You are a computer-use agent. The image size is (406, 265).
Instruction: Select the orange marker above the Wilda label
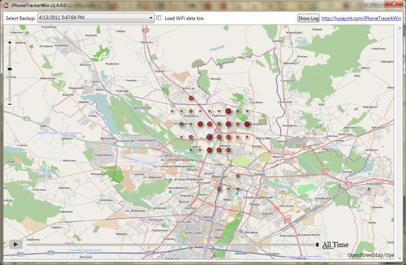point(219,189)
